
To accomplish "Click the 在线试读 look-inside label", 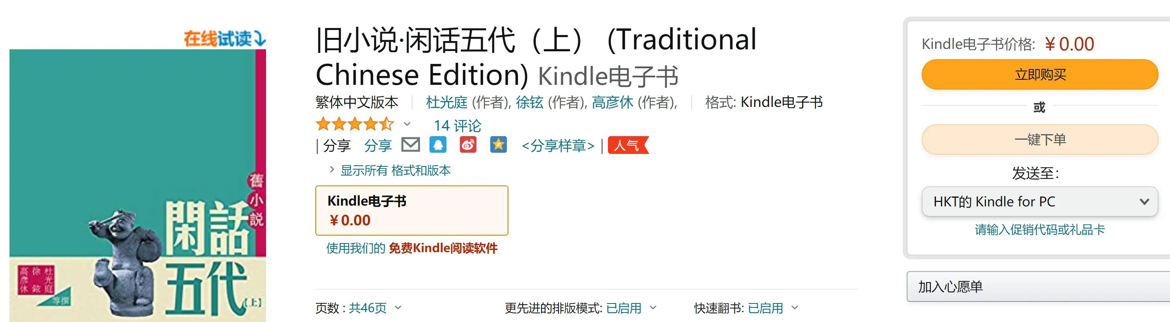I will (224, 39).
